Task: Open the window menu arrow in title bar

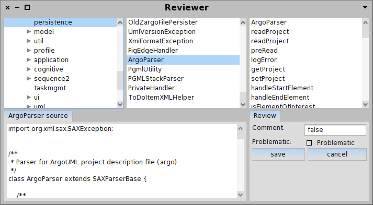Action: click(x=365, y=7)
